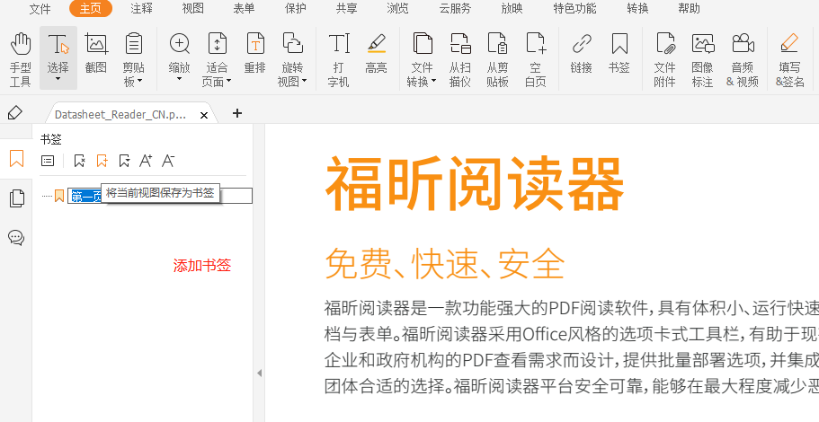Switch to the 转换 ribbon tab

(637, 9)
